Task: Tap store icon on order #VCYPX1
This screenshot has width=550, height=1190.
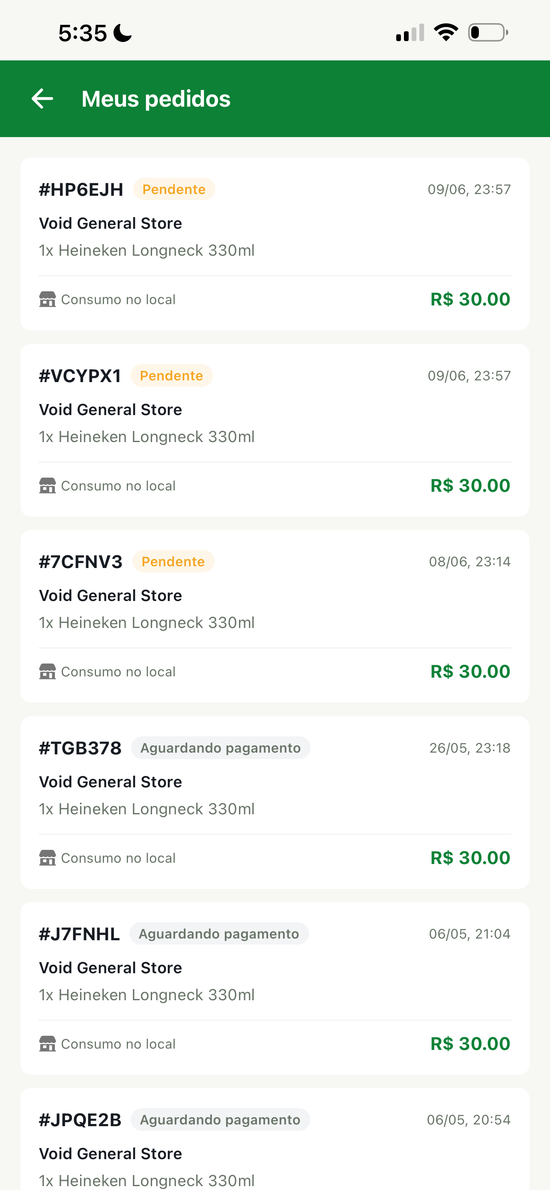Action: pyautogui.click(x=48, y=485)
